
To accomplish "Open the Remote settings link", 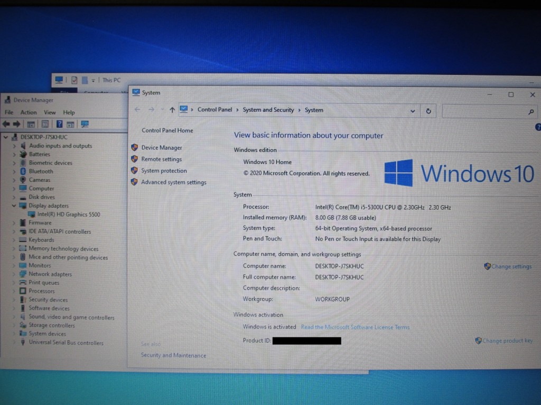I will (x=162, y=159).
